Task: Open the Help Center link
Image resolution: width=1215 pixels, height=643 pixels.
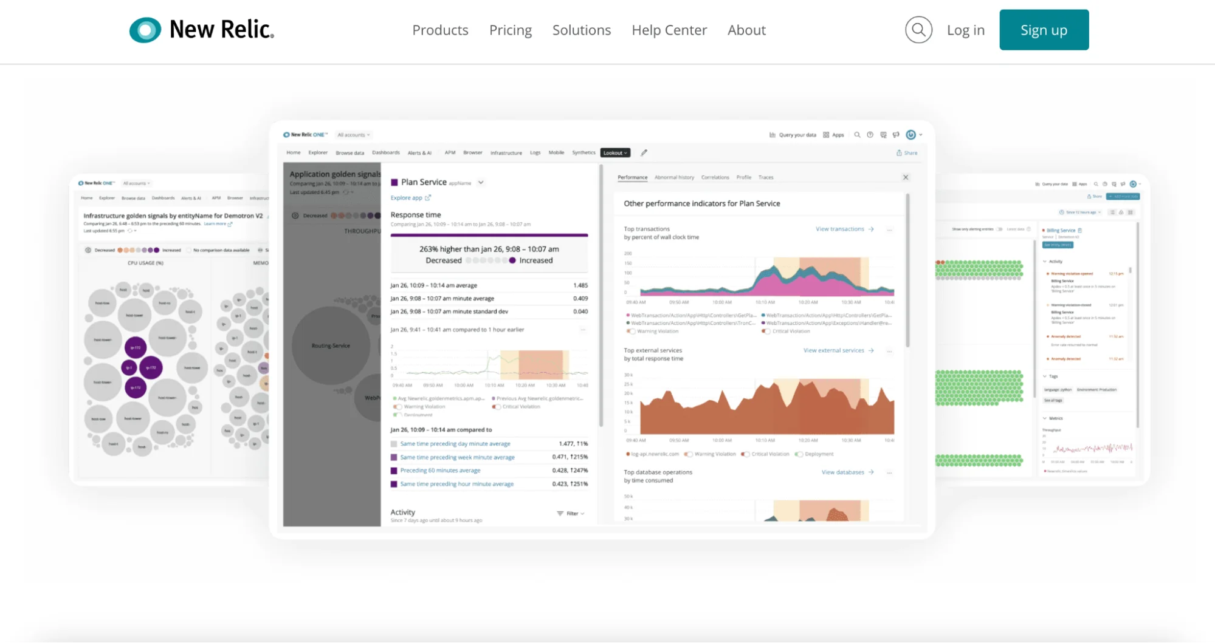Action: pos(669,30)
